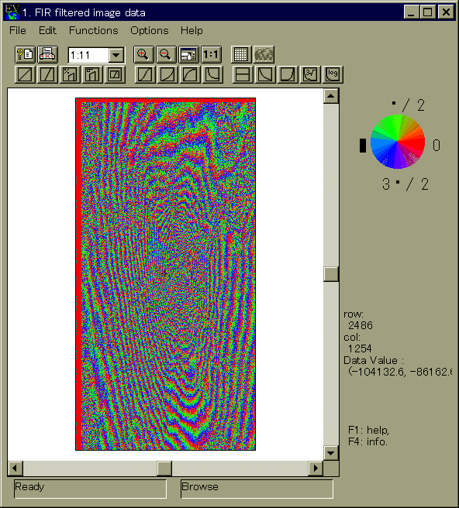Set zoom to 1:1 scale
This screenshot has height=508, width=459.
[x=211, y=54]
